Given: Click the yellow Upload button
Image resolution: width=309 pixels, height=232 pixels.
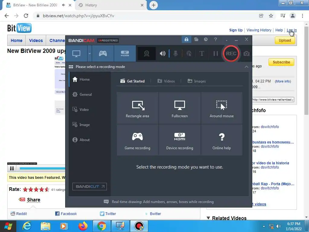Looking at the screenshot, I should 285,40.
